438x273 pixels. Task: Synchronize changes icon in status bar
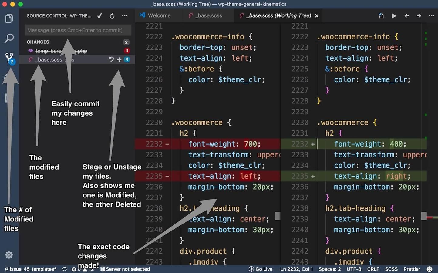[64, 269]
